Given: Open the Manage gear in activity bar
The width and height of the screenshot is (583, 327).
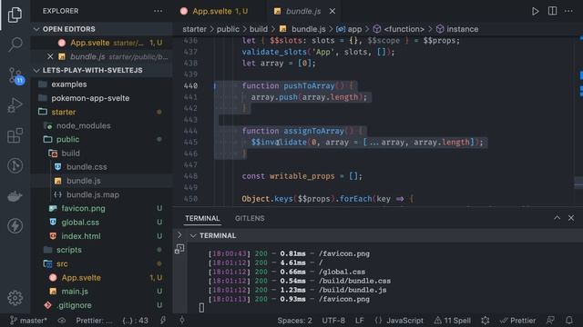Looking at the screenshot, I should [x=15, y=298].
